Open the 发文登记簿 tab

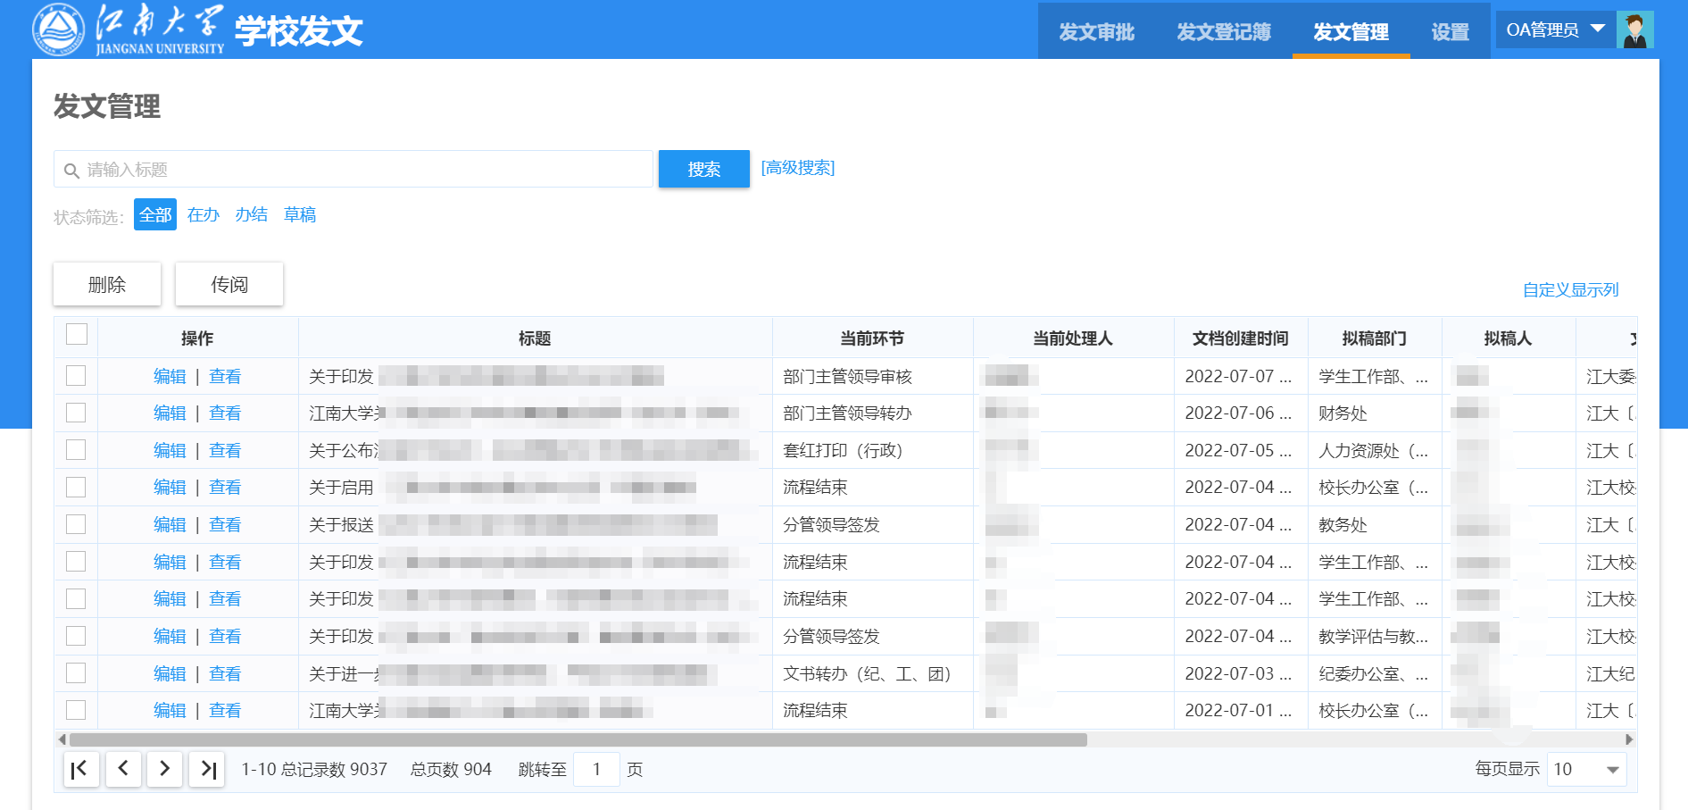(x=1223, y=32)
